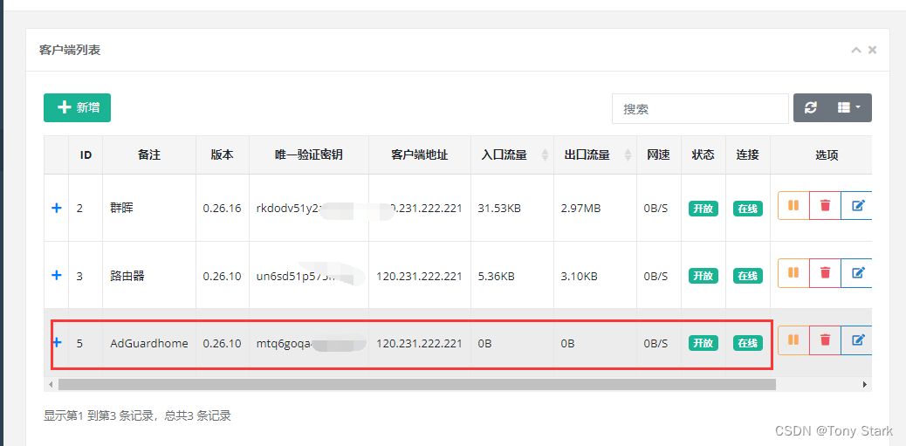The width and height of the screenshot is (906, 446).
Task: Sort by 出口流量 column
Action: 595,154
